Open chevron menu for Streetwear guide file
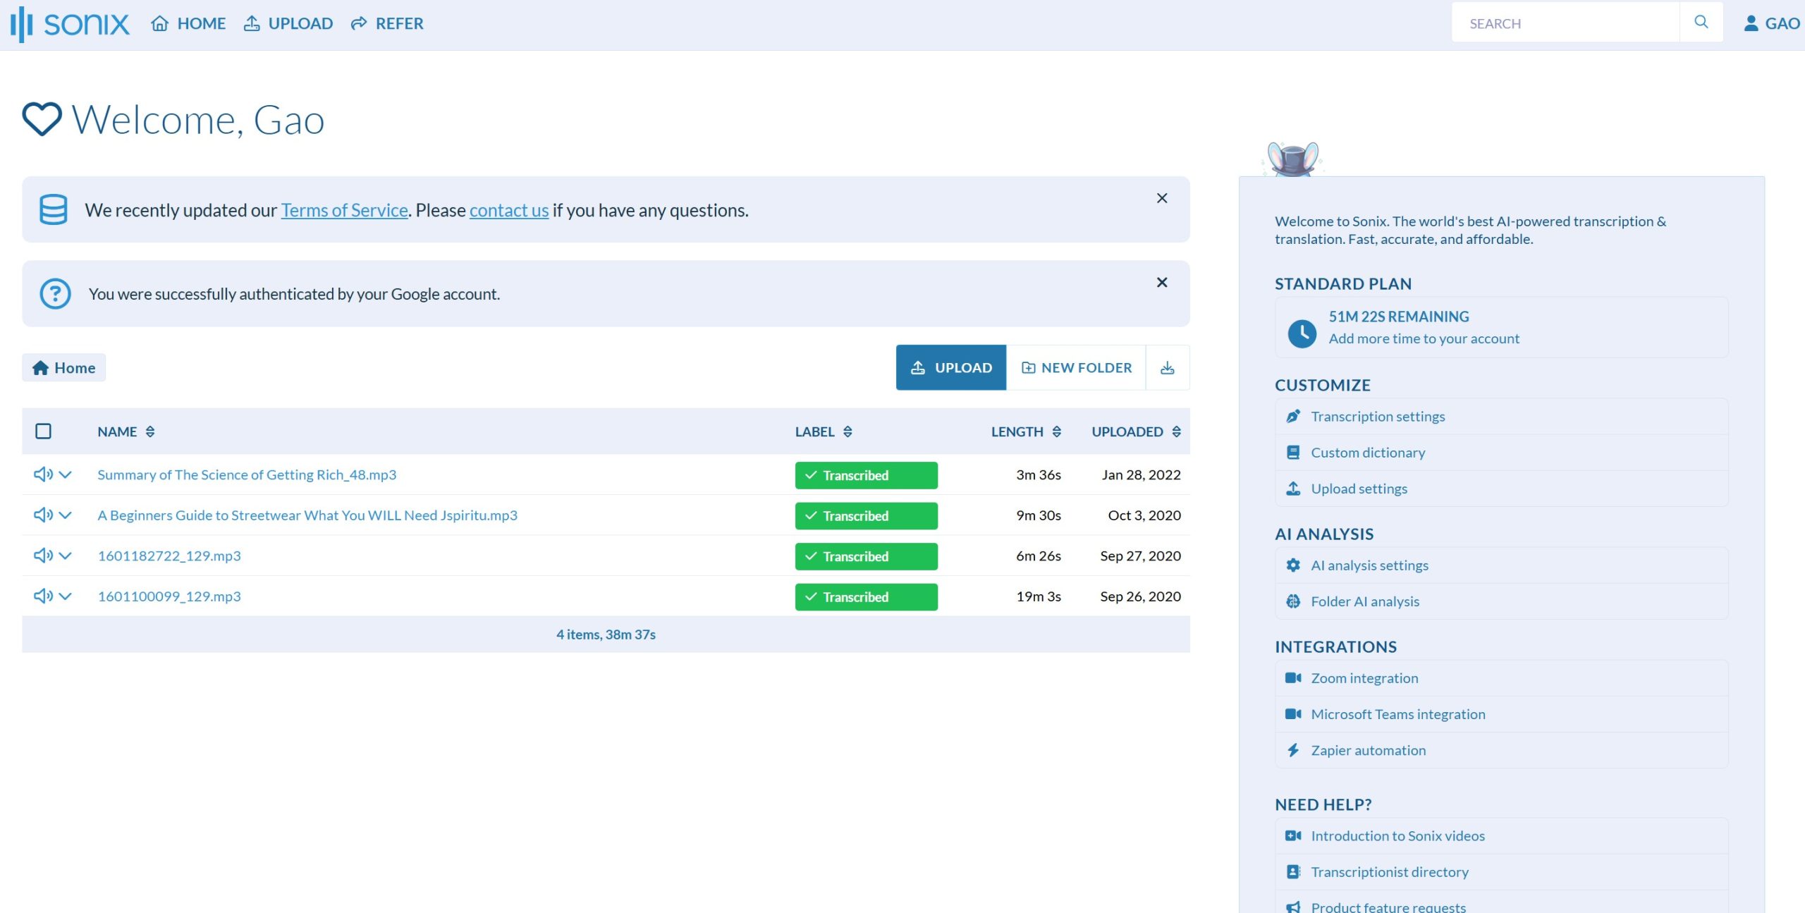 pyautogui.click(x=66, y=515)
